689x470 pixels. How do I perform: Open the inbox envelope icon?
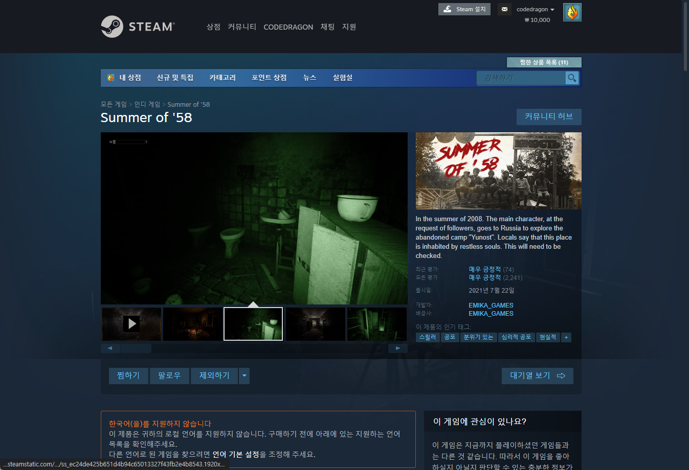tap(504, 9)
